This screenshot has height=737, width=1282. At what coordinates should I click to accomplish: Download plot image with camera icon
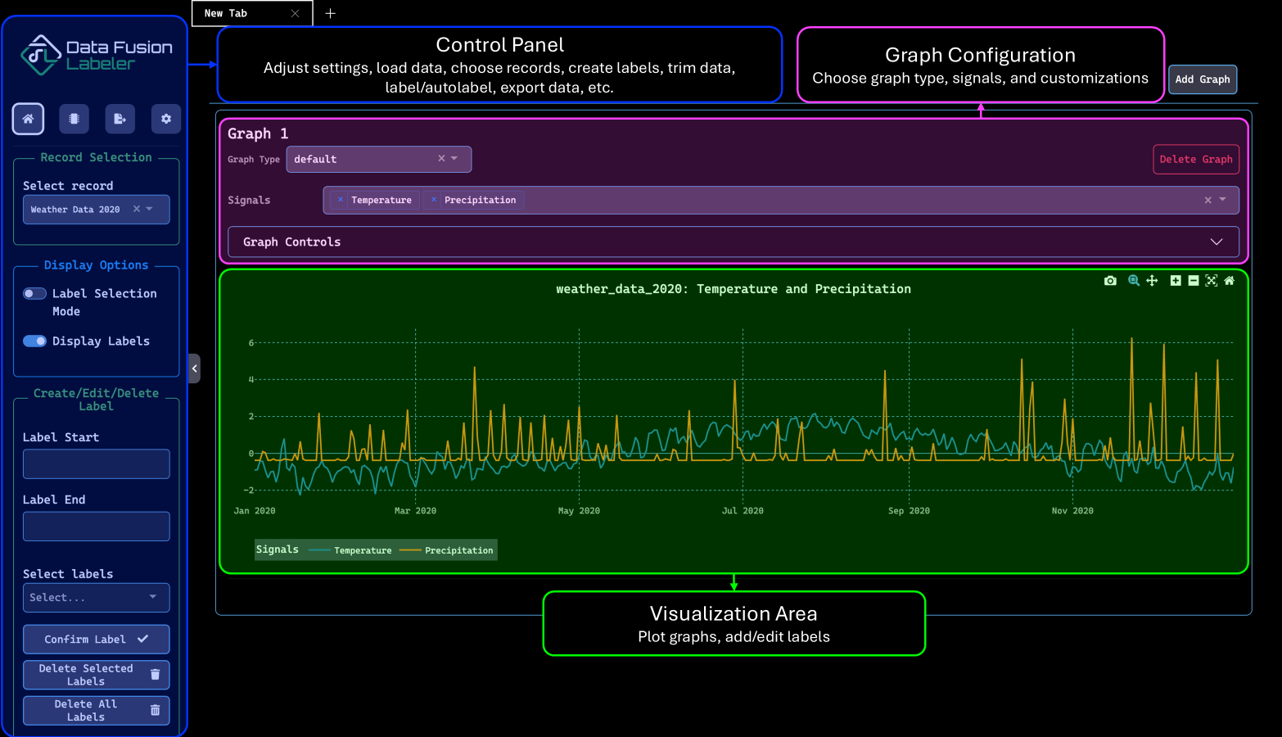pyautogui.click(x=1110, y=281)
